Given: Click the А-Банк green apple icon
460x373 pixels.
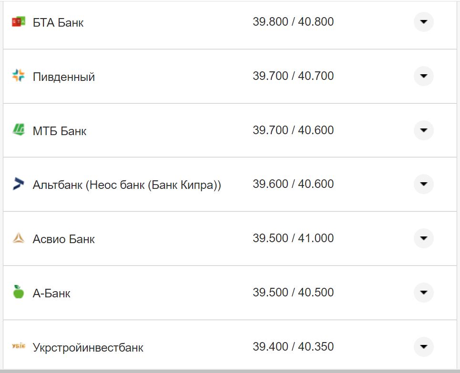Looking at the screenshot, I should pyautogui.click(x=18, y=292).
